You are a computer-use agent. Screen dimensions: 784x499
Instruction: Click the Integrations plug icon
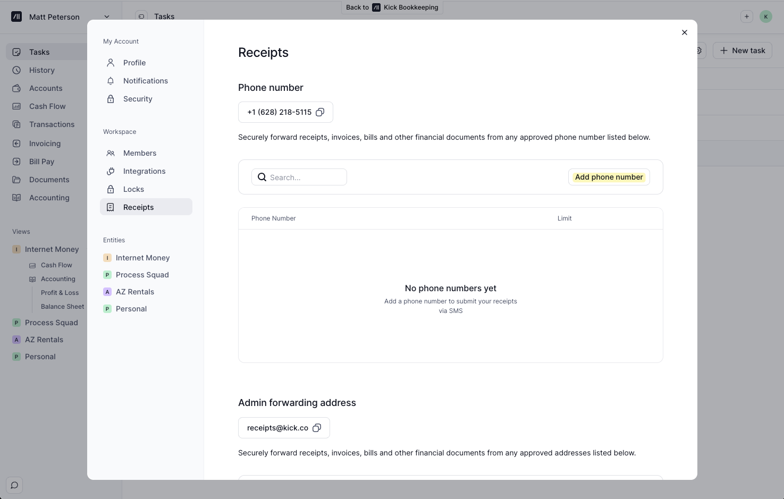[111, 171]
